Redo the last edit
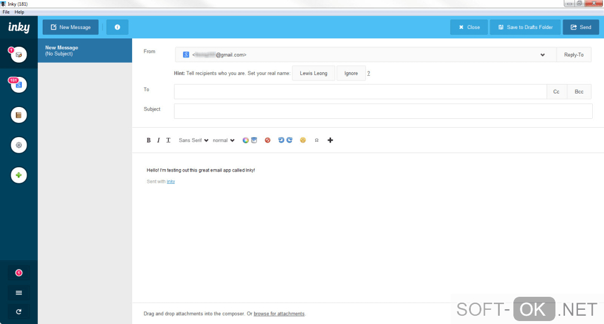 [x=290, y=140]
